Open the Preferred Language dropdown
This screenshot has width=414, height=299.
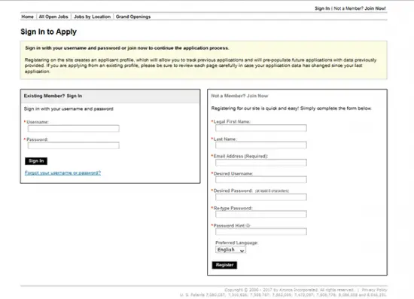click(x=230, y=249)
